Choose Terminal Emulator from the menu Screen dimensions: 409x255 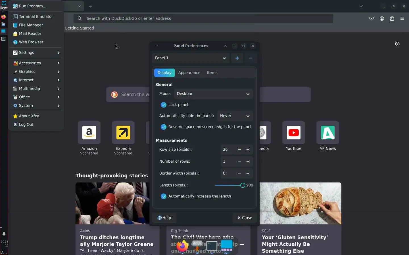click(x=36, y=17)
